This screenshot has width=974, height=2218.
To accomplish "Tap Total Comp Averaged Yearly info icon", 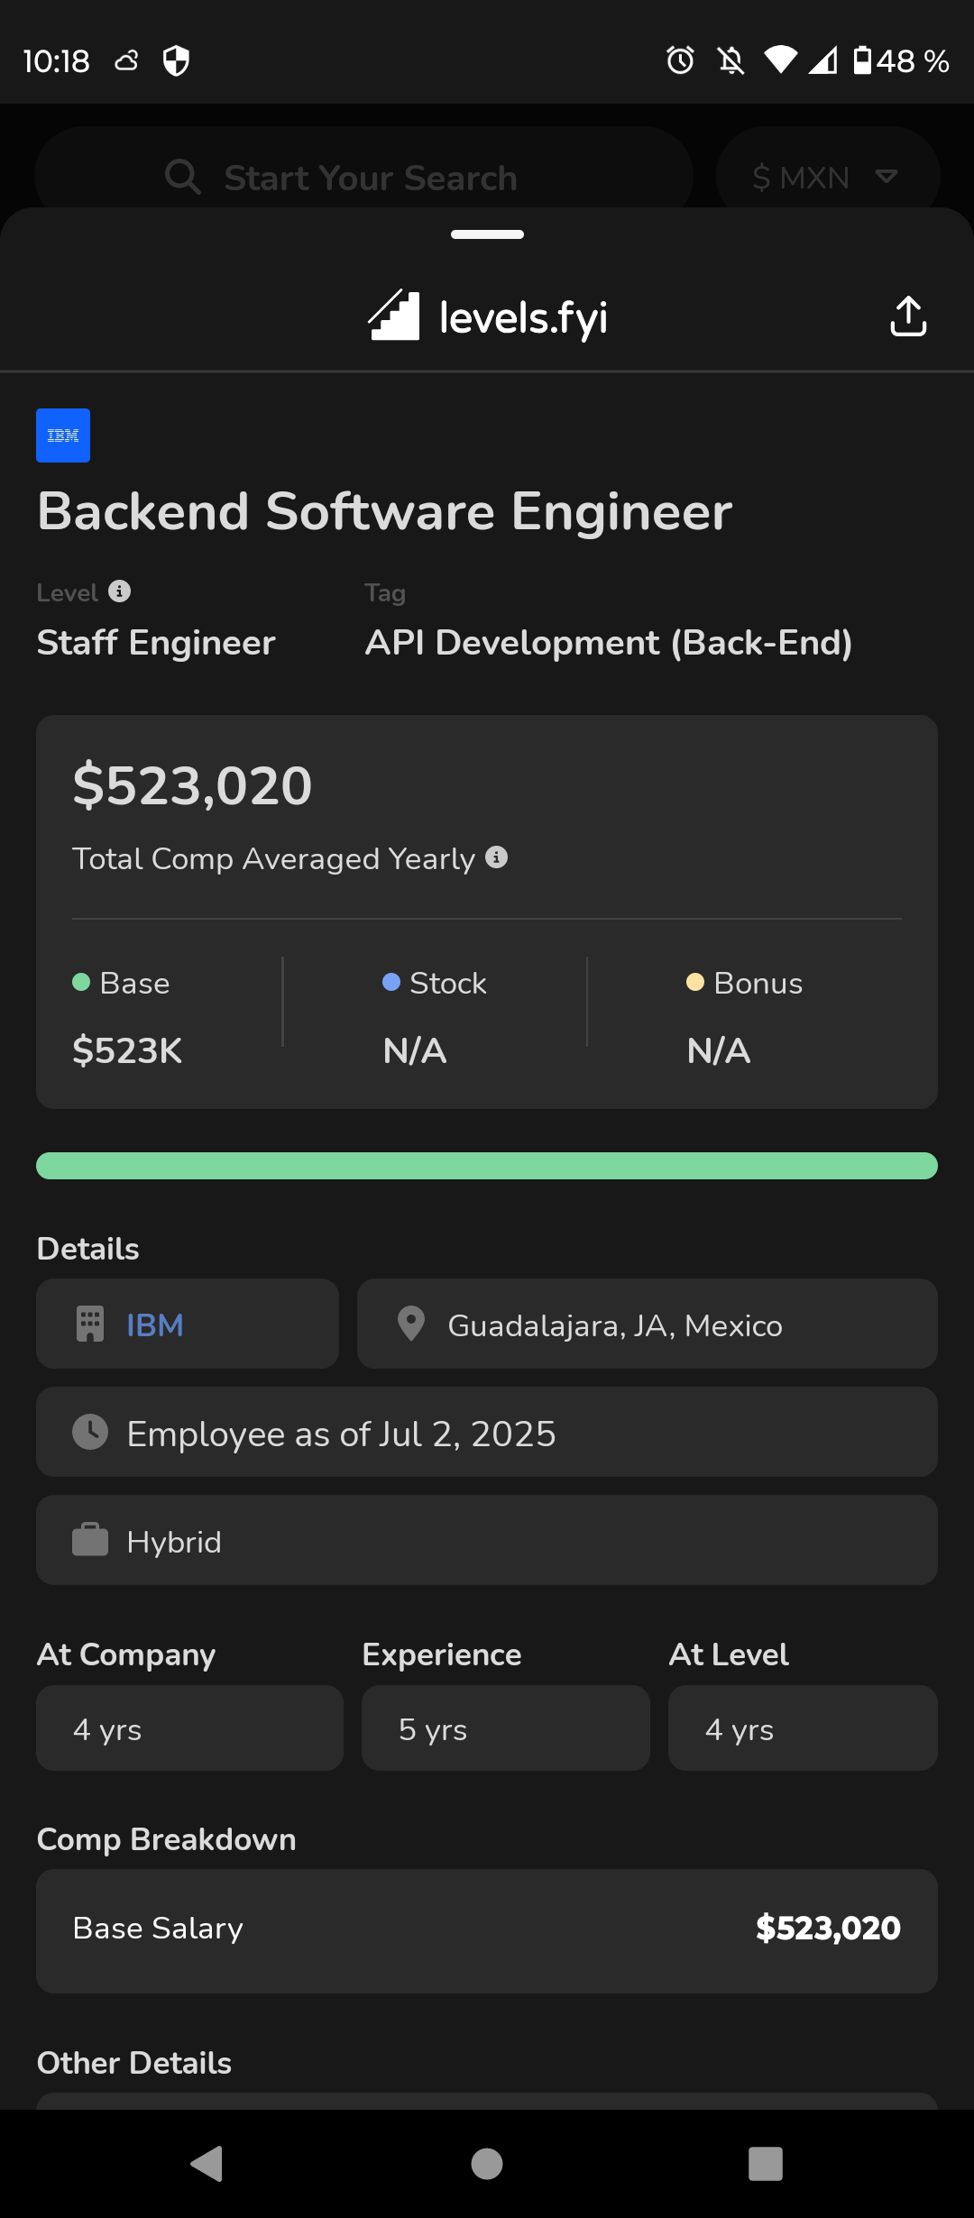I will 496,857.
